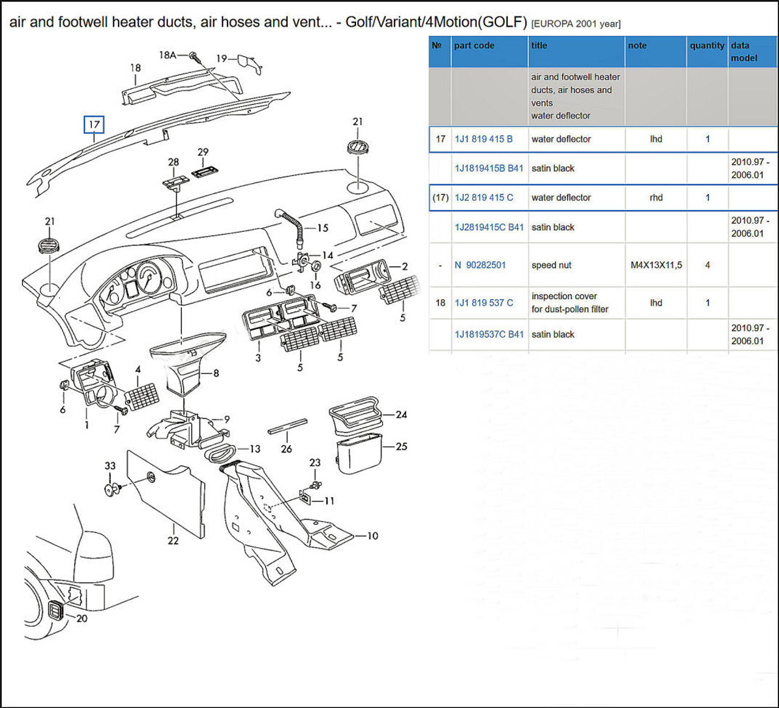Click the "rhd" note cell
This screenshot has width=779, height=708.
(x=656, y=198)
